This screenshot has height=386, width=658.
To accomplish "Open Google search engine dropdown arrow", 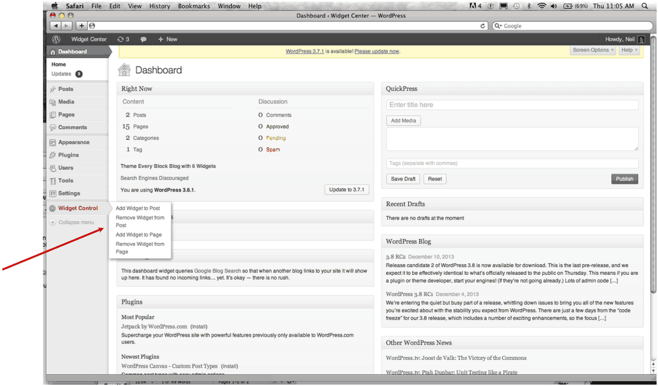I will pos(498,26).
